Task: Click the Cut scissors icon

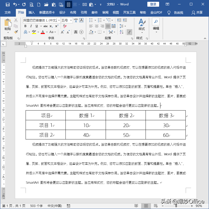Action: pos(16,20)
